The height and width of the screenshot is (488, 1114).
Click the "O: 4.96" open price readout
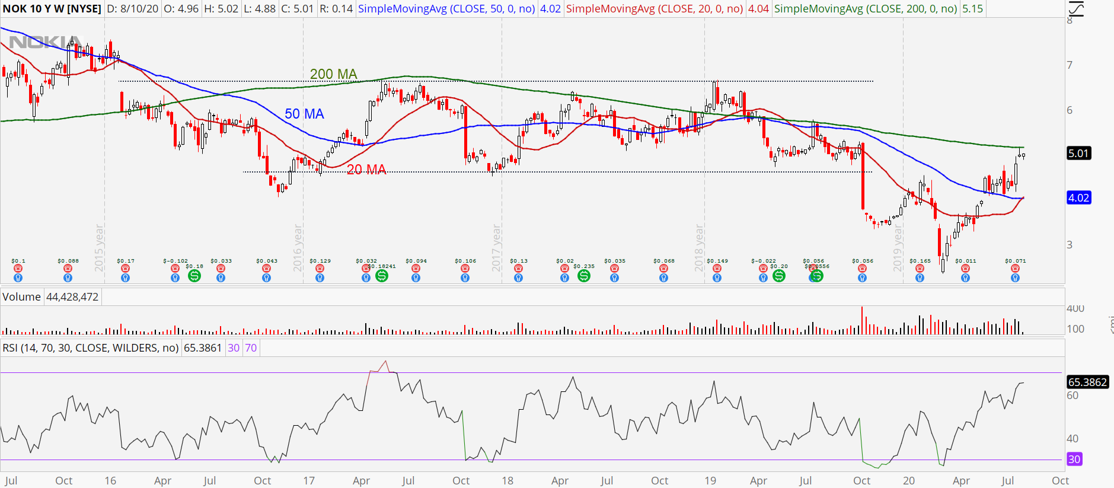(x=181, y=9)
